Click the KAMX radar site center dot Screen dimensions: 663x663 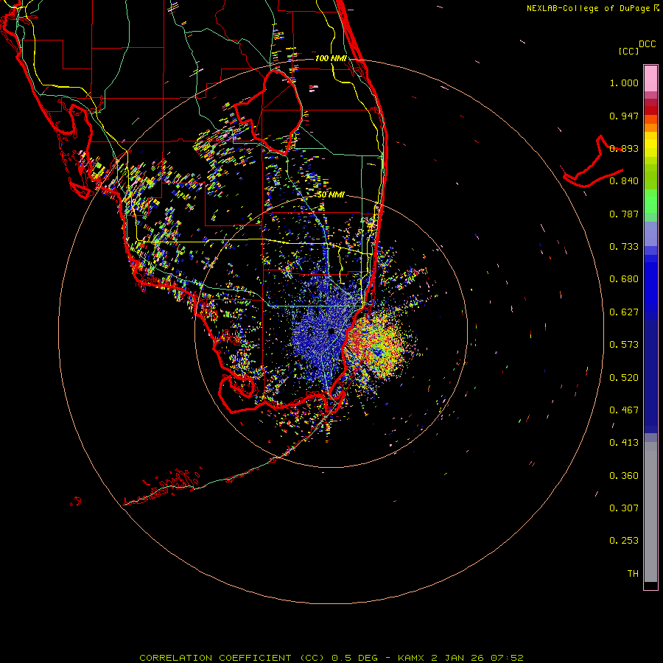tap(331, 331)
